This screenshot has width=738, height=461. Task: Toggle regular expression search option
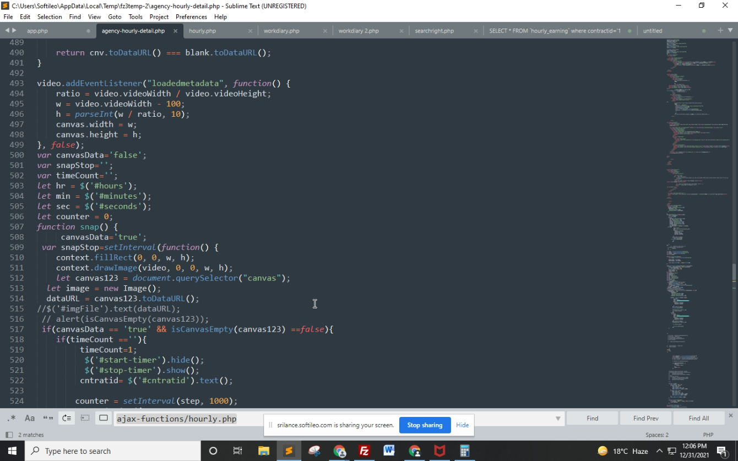click(x=12, y=418)
